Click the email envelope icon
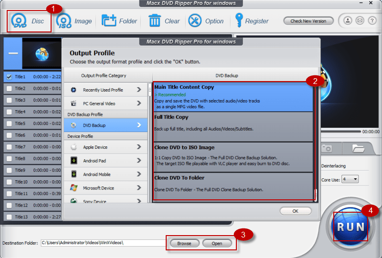This screenshot has height=258, width=382. pos(360,21)
